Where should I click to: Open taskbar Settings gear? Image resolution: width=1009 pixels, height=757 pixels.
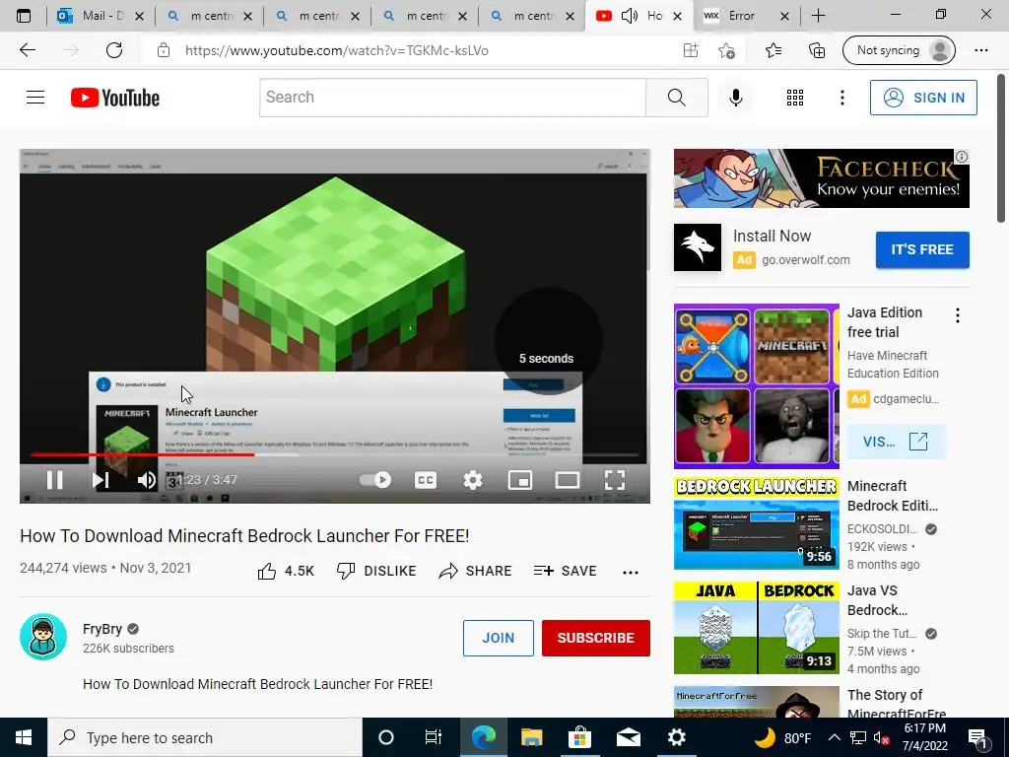[676, 737]
